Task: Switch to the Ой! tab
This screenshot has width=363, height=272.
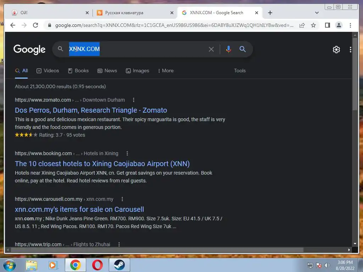Action: [49, 13]
